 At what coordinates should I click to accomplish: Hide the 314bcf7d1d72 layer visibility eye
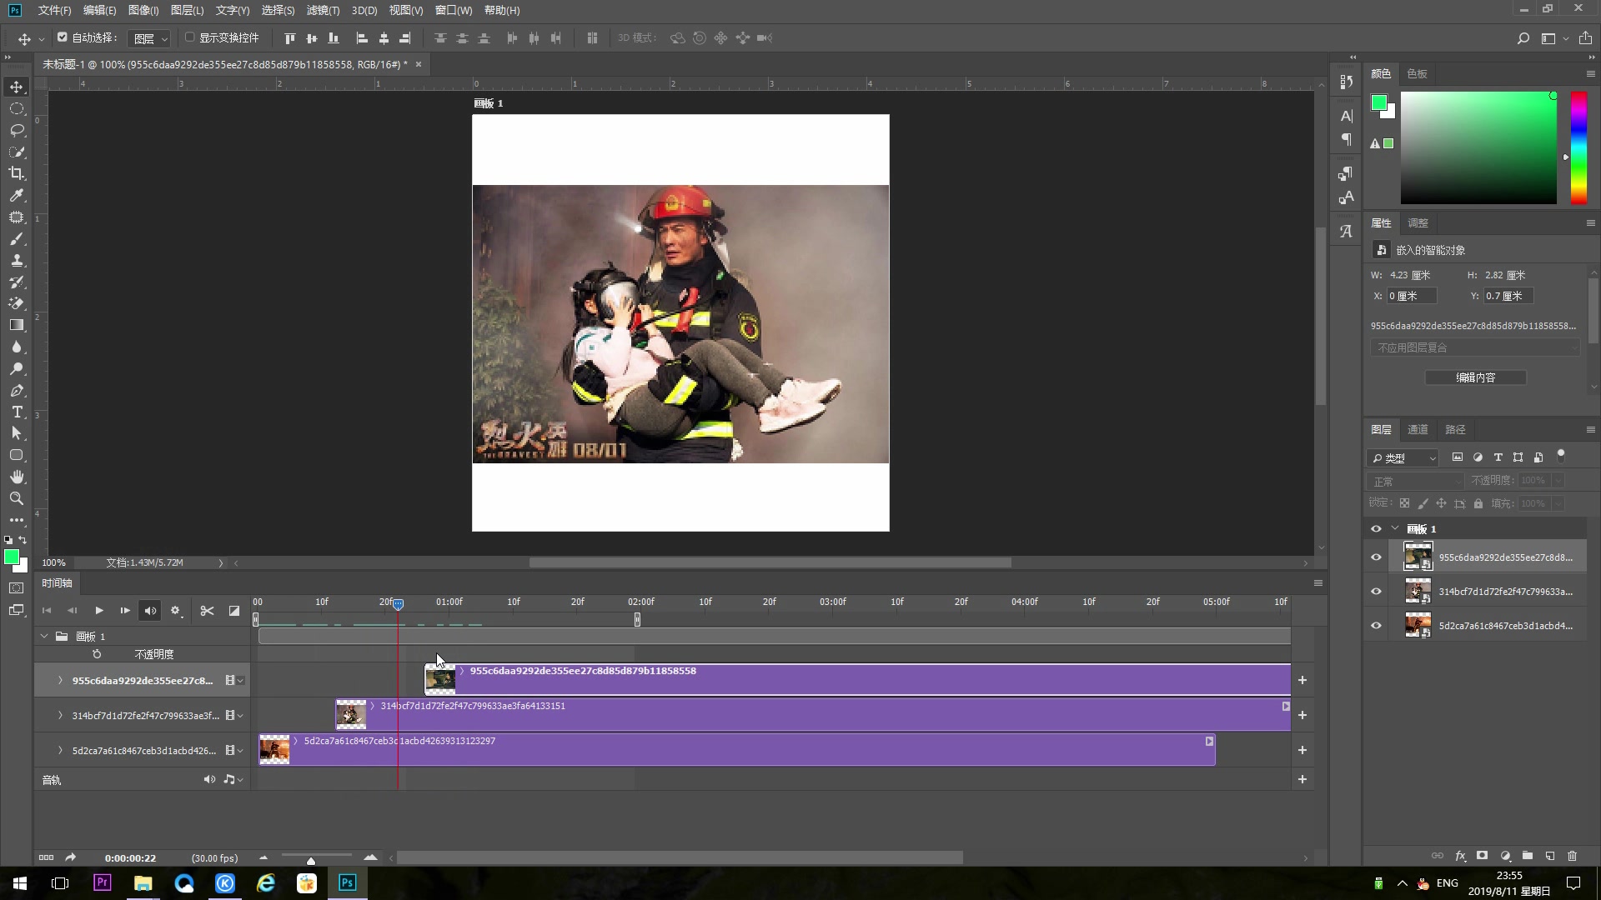point(1376,592)
